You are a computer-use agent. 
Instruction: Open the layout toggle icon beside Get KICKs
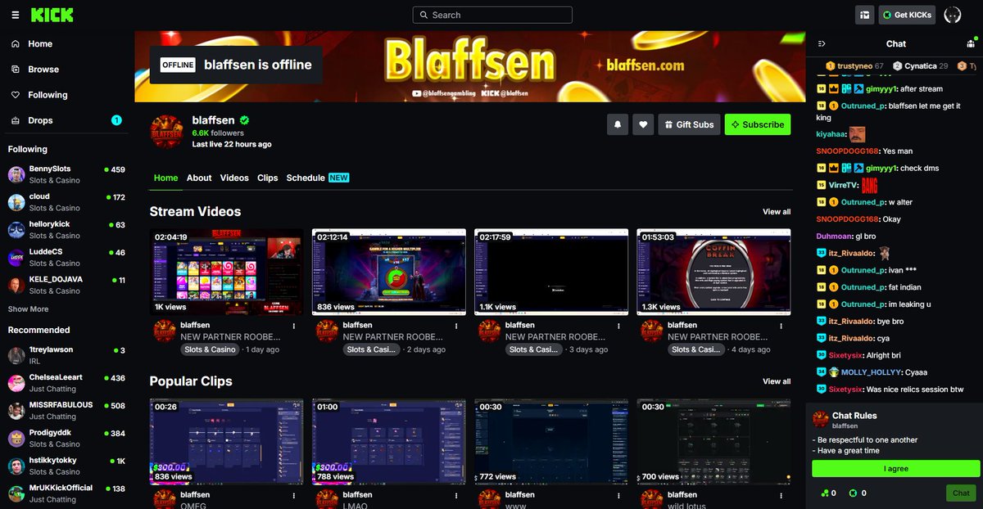[864, 15]
